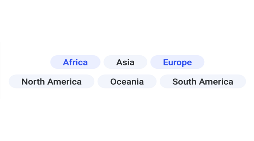This screenshot has width=254, height=141.
Task: Pick the North America option
Action: tap(52, 81)
